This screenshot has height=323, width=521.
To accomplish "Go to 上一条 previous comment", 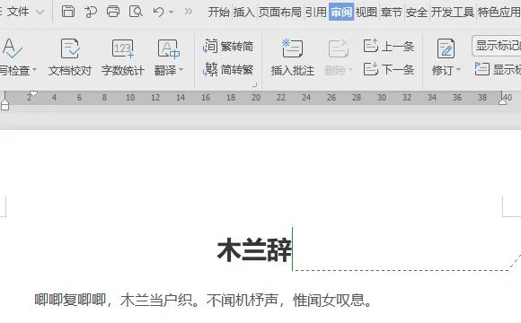I will 389,46.
